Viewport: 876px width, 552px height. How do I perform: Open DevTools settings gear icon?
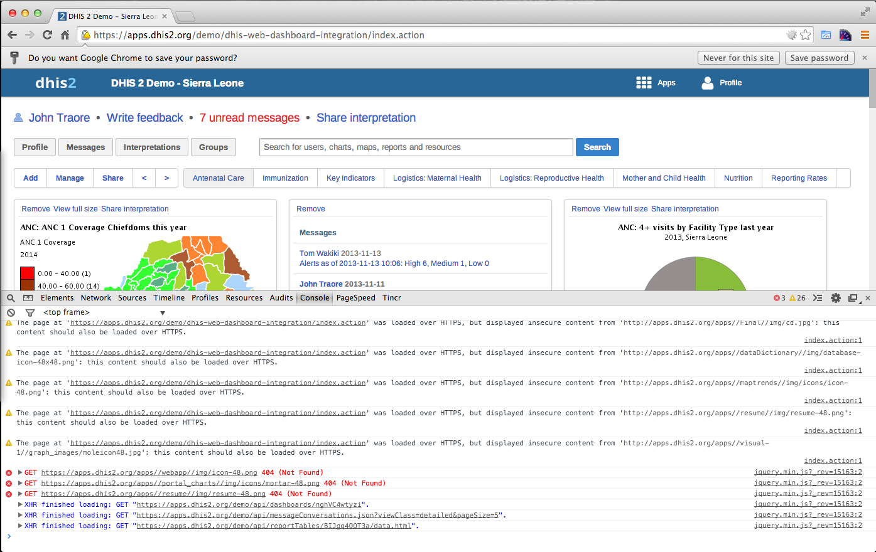coord(835,298)
